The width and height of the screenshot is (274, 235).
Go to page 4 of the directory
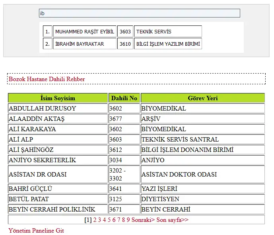104,219
